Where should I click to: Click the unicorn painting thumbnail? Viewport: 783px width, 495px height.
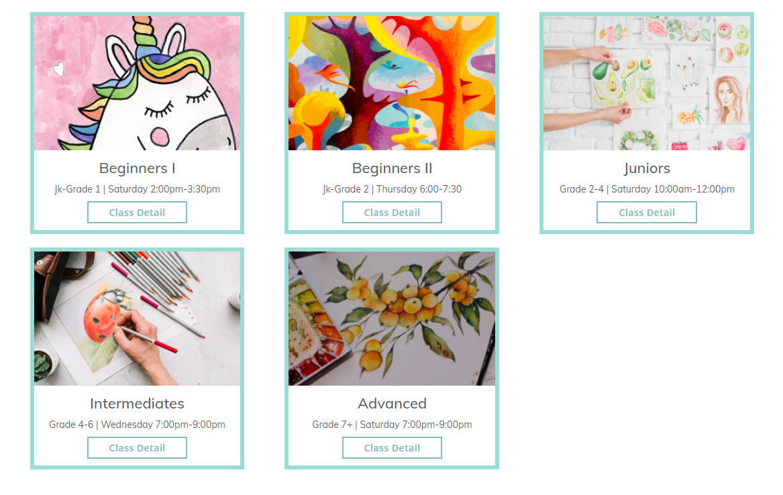138,83
